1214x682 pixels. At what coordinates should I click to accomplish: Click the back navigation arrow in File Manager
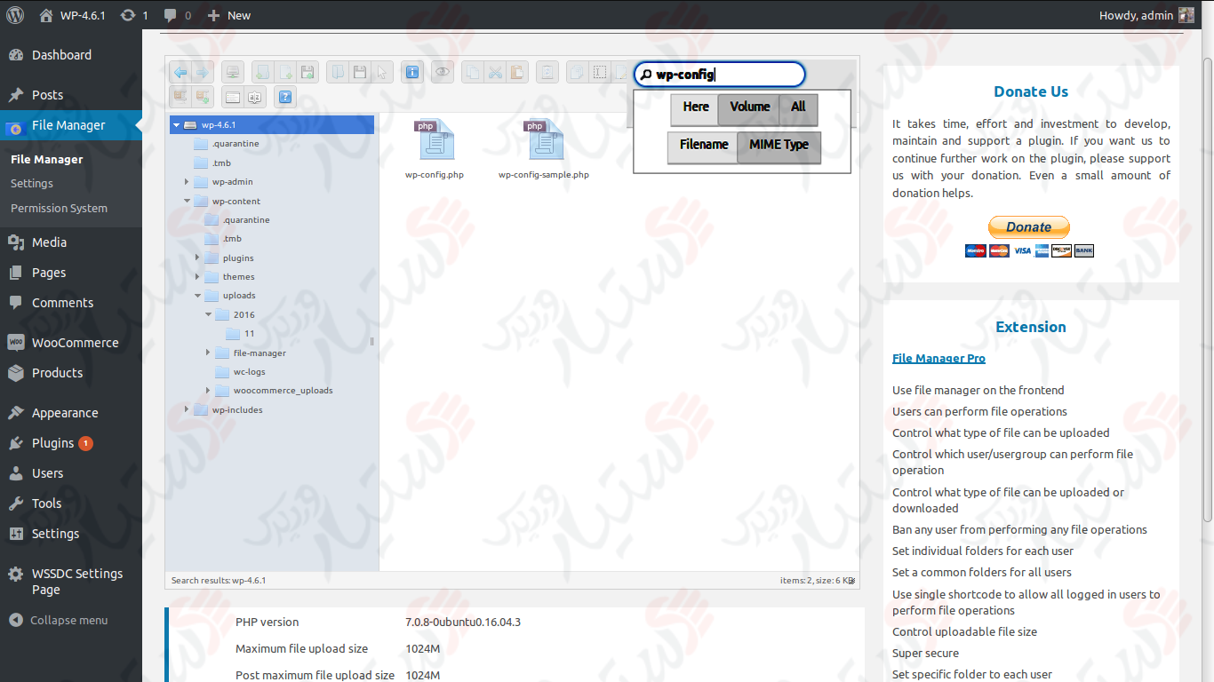[179, 72]
